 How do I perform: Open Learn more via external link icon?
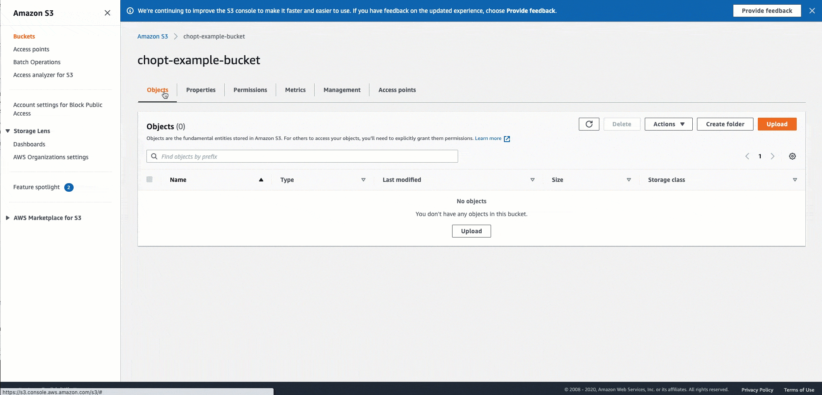pos(507,139)
